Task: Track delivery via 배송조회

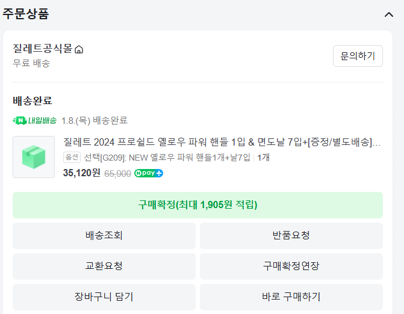Action: coord(104,236)
